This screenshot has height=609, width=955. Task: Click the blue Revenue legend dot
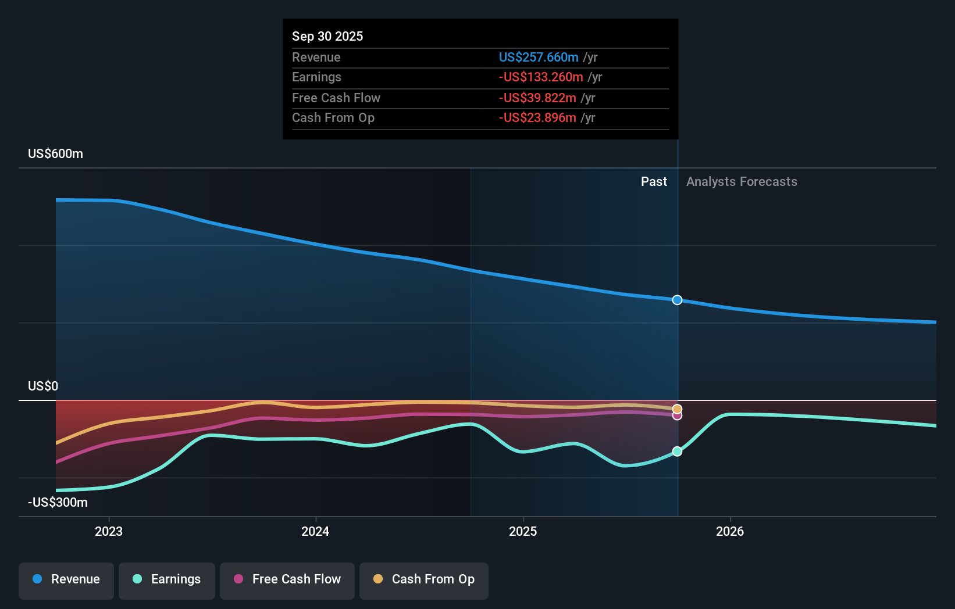37,579
